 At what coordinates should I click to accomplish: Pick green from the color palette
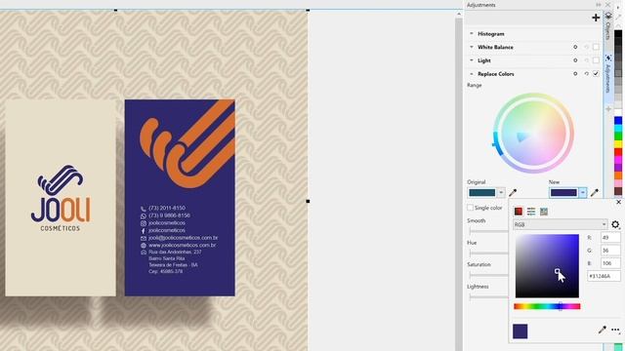[x=618, y=136]
